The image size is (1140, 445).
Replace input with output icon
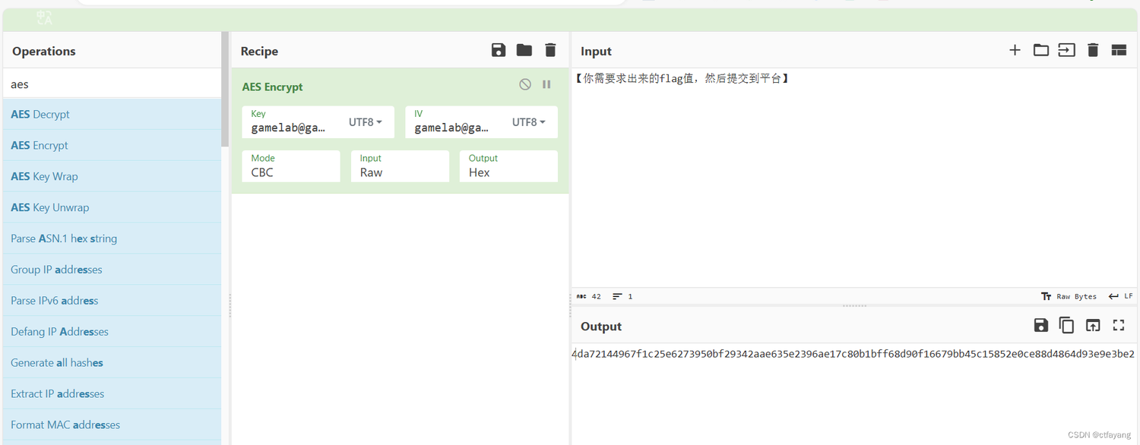(1093, 325)
